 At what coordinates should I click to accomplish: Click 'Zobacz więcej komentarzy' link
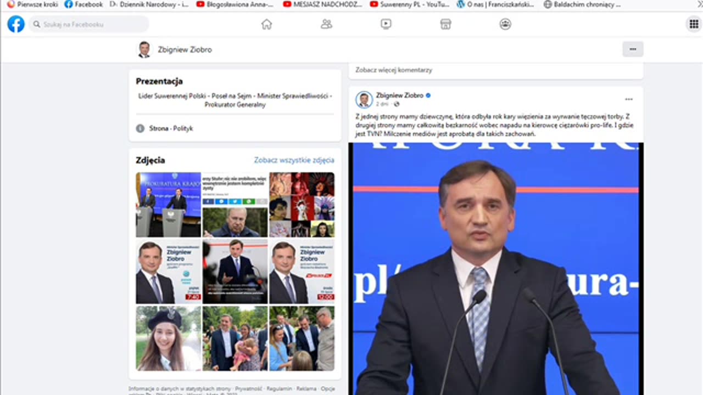pyautogui.click(x=394, y=70)
